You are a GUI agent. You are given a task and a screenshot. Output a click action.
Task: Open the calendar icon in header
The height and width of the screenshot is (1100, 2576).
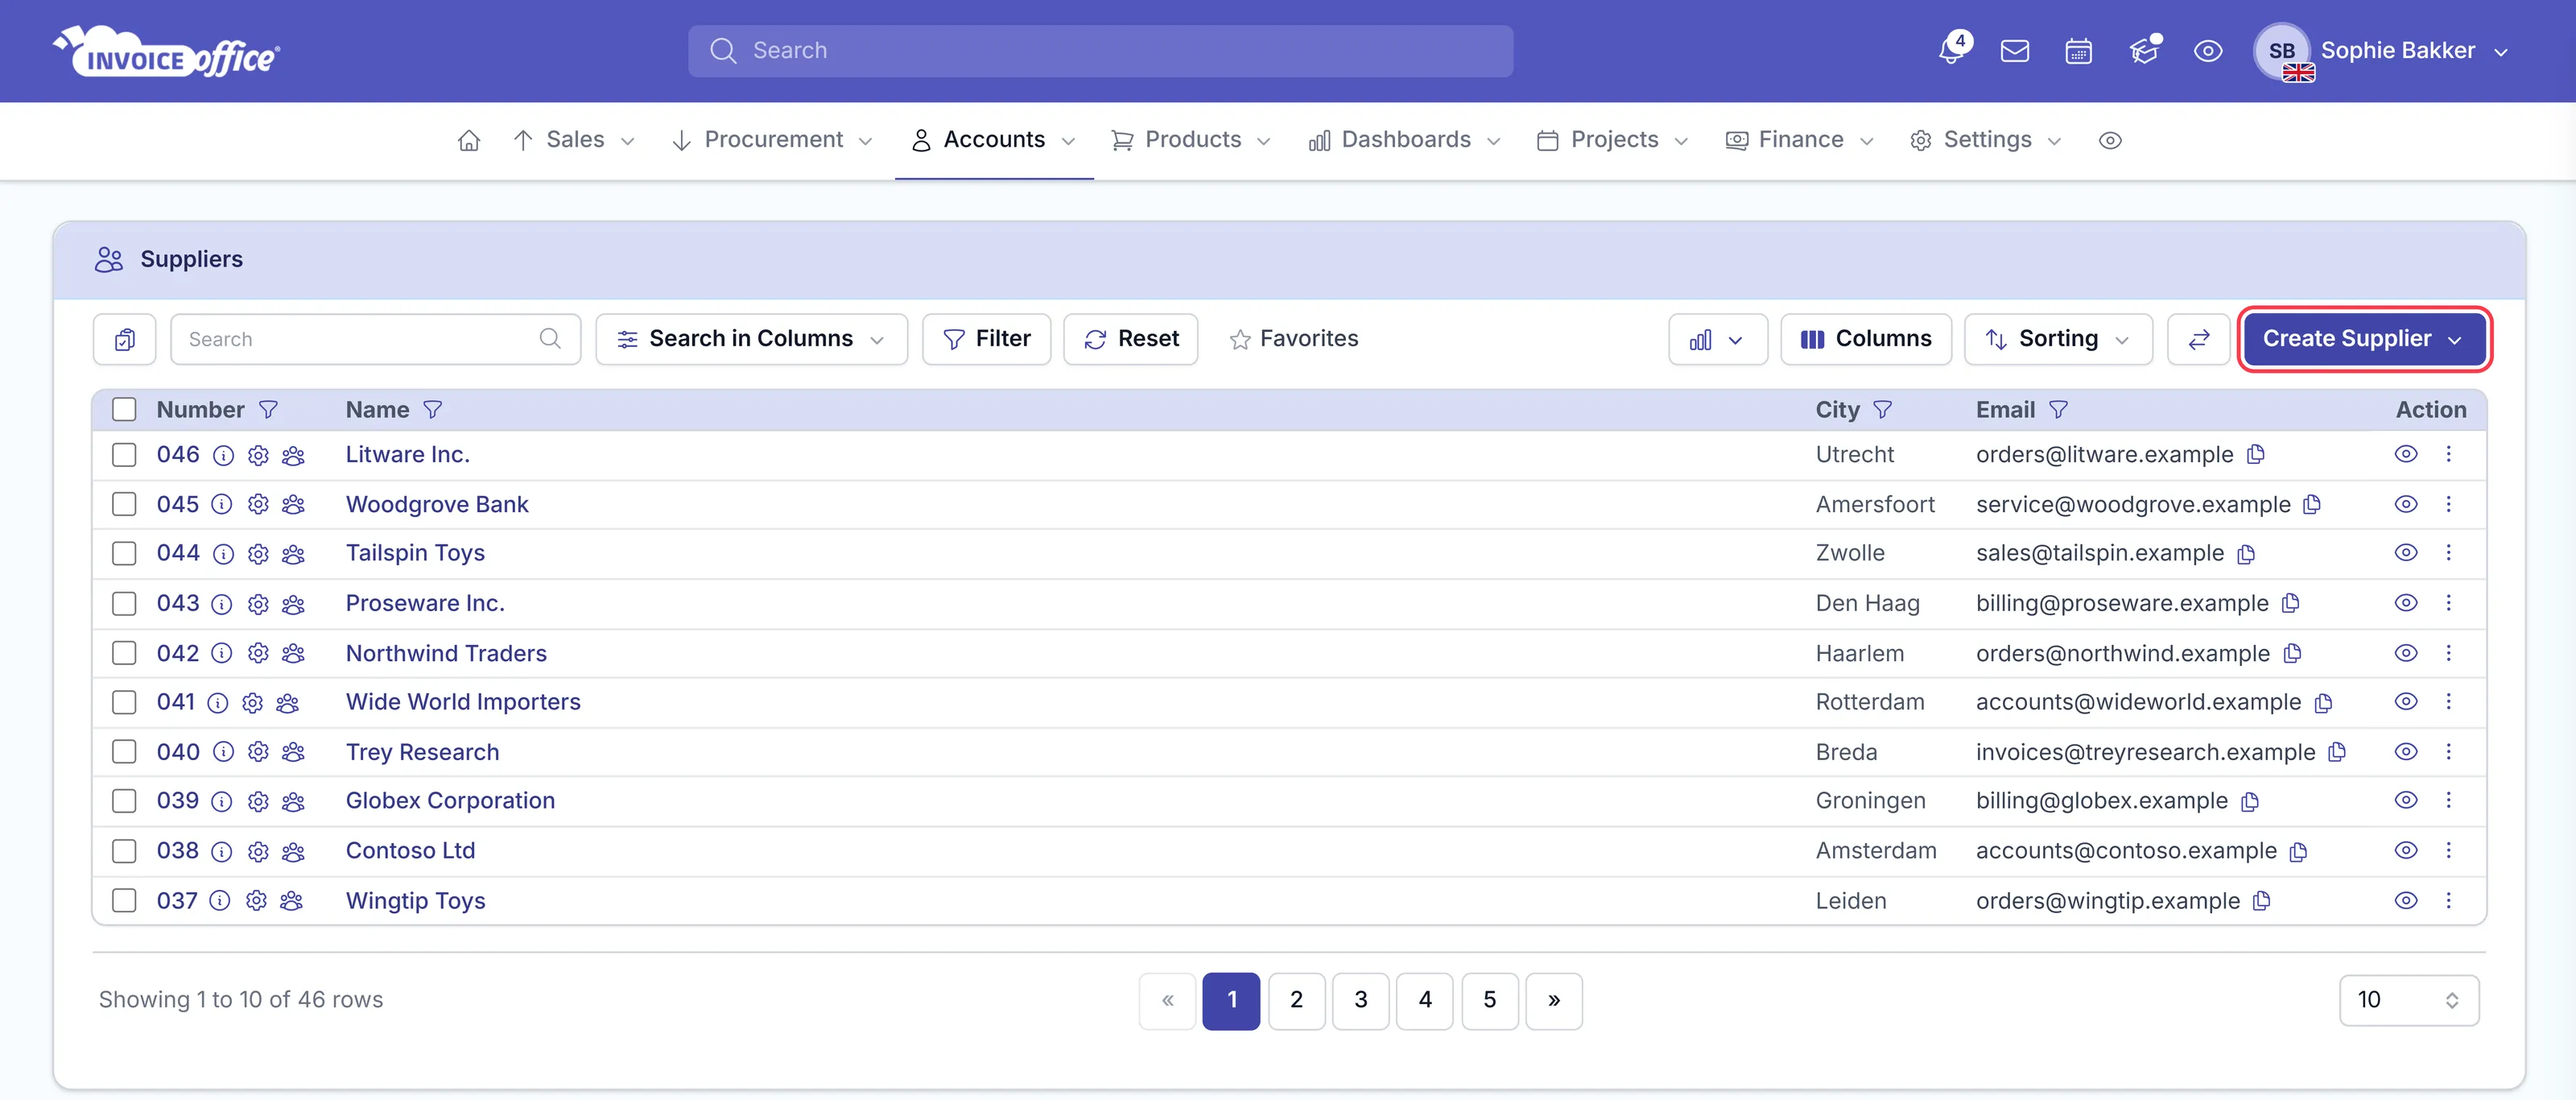tap(2079, 51)
